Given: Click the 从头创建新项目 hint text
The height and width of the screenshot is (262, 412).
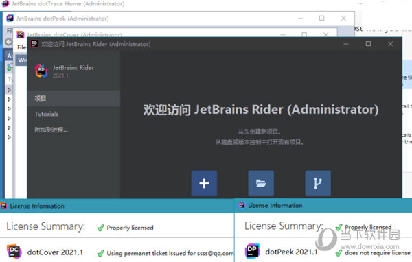Looking at the screenshot, I should (260, 132).
